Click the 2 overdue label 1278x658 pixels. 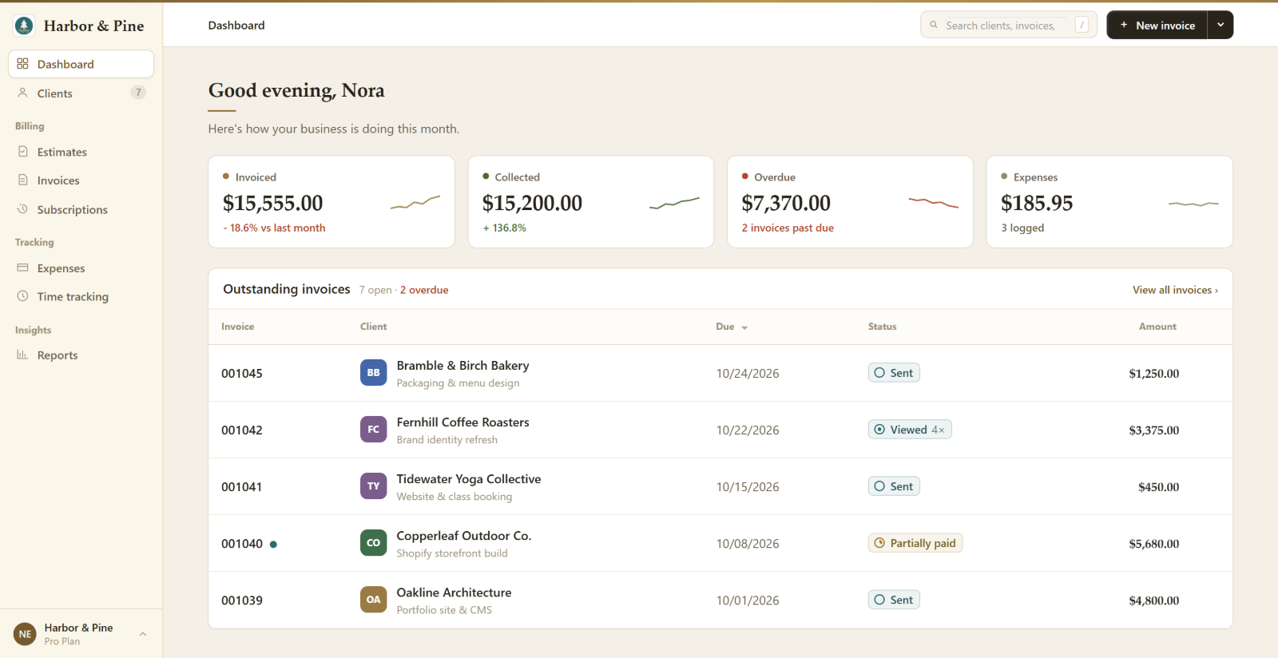(x=424, y=290)
